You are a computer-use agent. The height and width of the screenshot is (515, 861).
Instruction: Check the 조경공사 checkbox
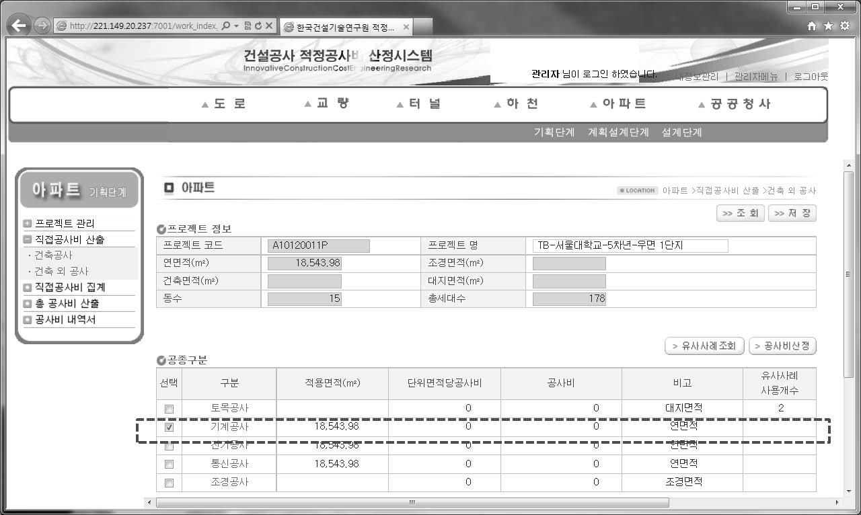169,483
